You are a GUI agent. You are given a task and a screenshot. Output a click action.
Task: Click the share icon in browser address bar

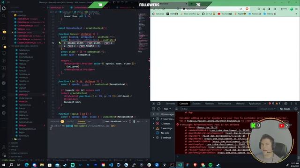241,9
